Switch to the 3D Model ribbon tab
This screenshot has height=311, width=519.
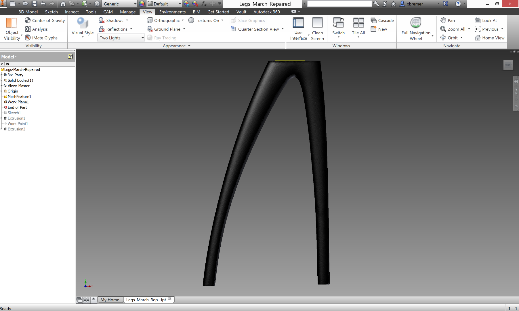click(x=28, y=12)
